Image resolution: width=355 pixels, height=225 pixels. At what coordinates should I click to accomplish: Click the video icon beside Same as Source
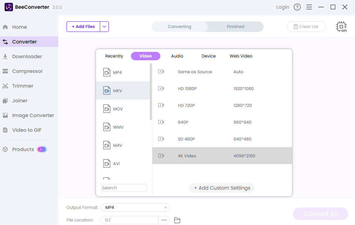point(161,71)
